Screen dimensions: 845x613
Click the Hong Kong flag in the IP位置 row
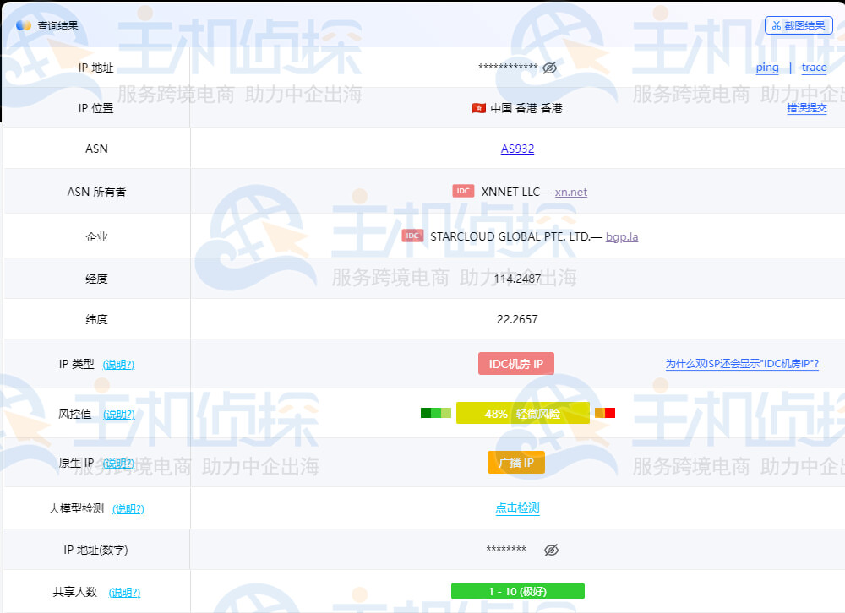pyautogui.click(x=477, y=108)
